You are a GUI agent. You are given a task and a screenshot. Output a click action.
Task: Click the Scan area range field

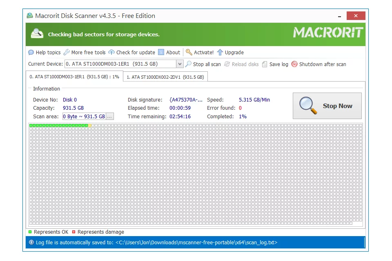point(84,116)
